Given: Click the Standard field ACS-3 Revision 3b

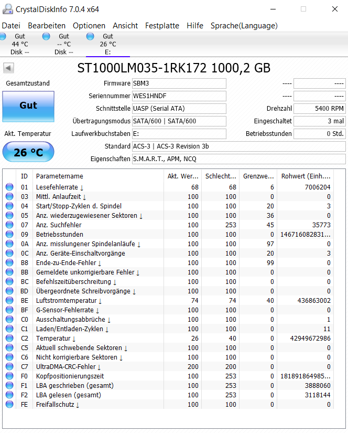Looking at the screenshot, I should tap(239, 146).
